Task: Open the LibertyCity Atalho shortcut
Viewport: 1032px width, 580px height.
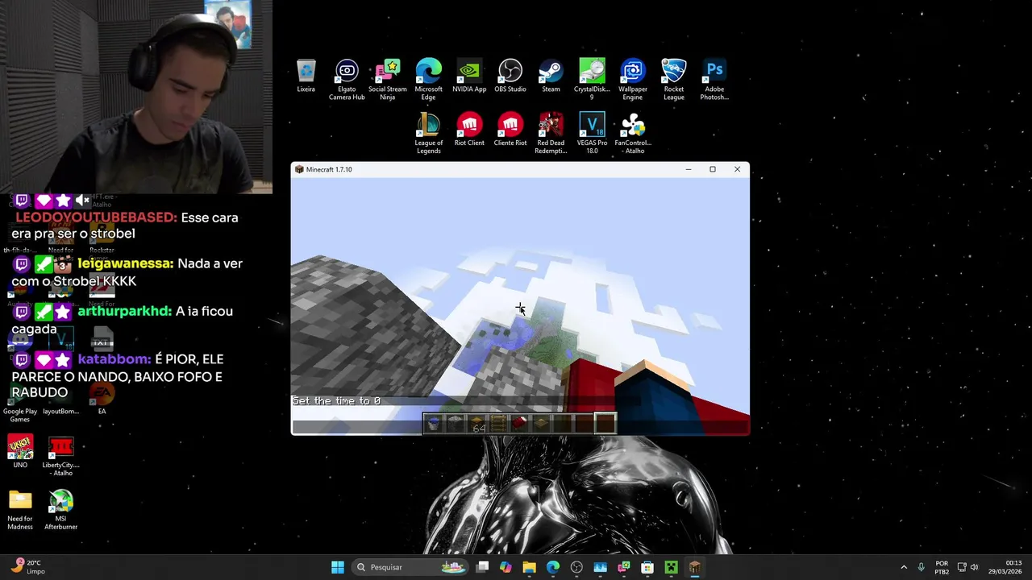Action: coord(61,455)
